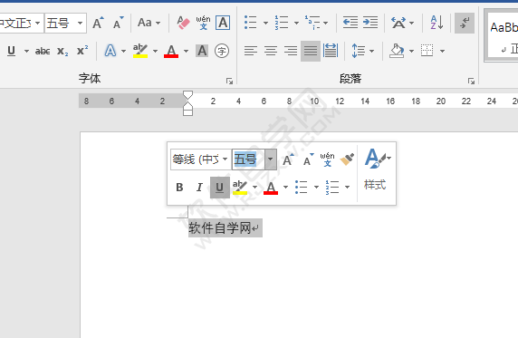Open Paragraph dialog launcher

point(471,81)
